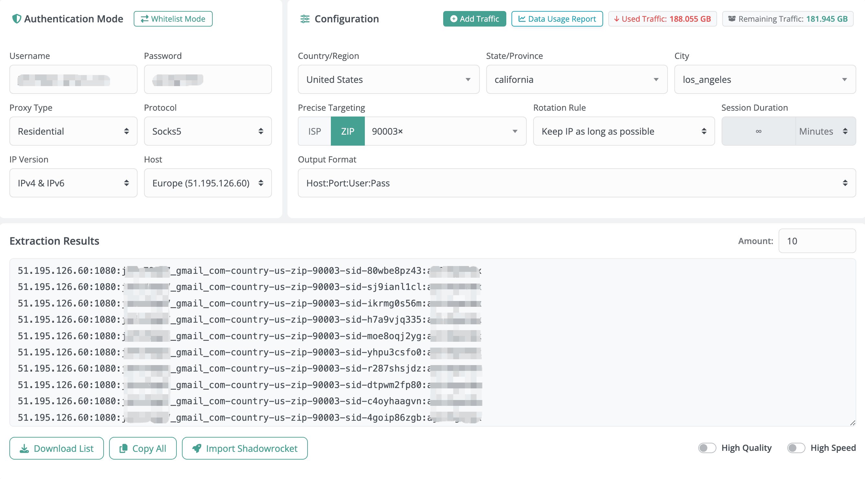Click the result line with sid-dtpwm2fp80

pos(250,385)
